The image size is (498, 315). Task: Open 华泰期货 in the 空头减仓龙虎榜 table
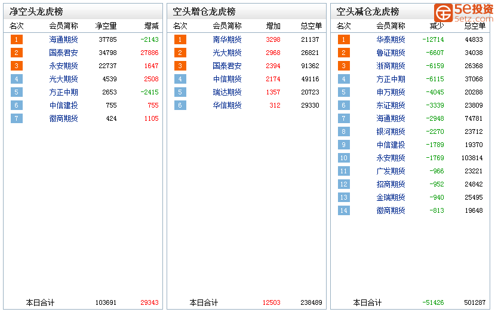pos(391,39)
